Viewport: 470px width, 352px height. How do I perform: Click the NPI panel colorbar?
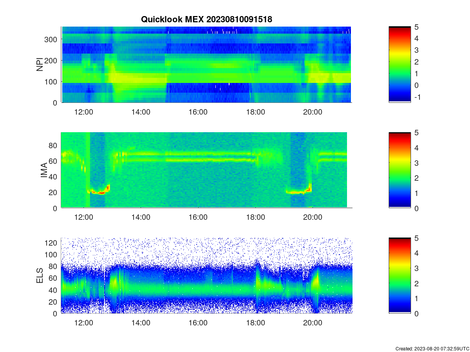click(x=399, y=65)
